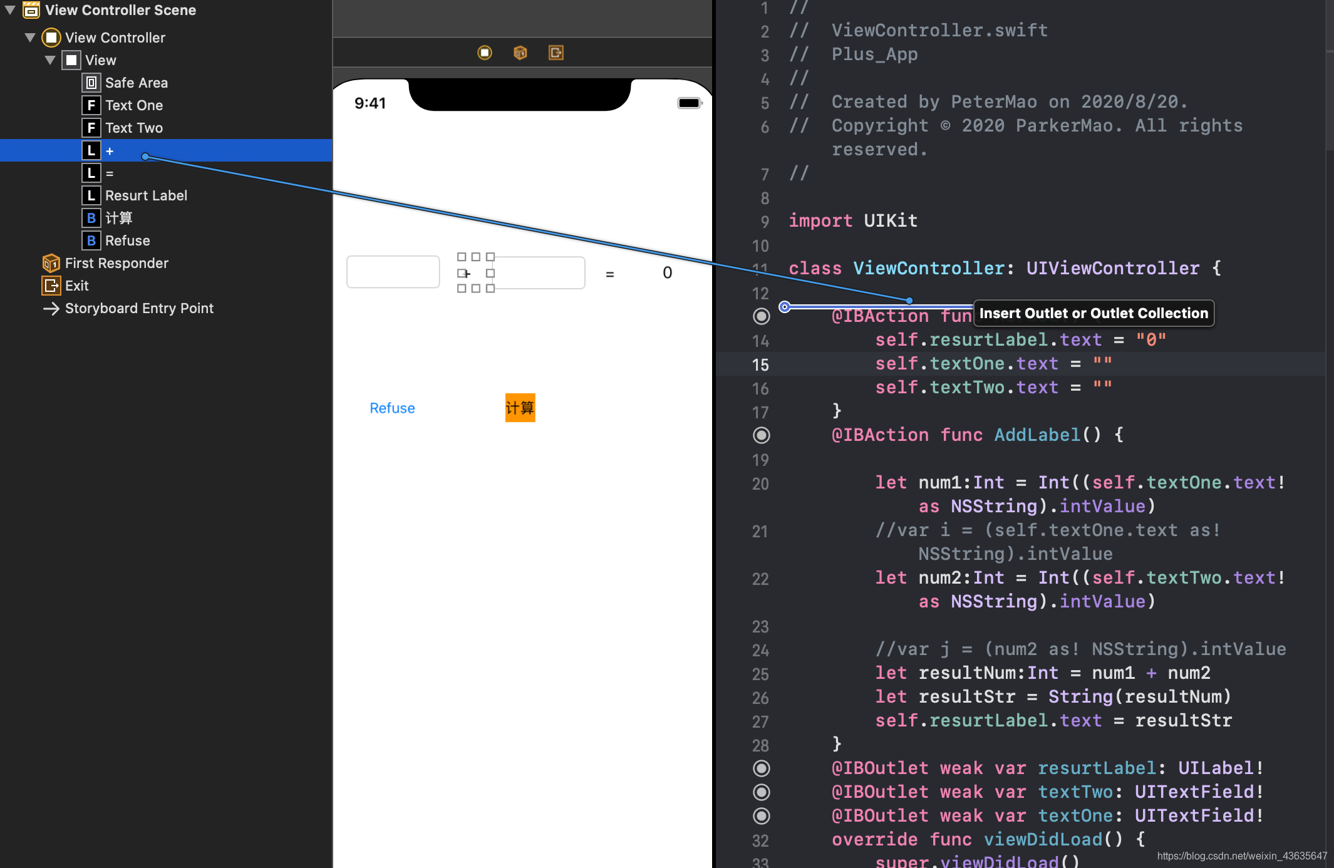Image resolution: width=1334 pixels, height=868 pixels.
Task: Expand the View Controller tree item
Action: (x=29, y=37)
